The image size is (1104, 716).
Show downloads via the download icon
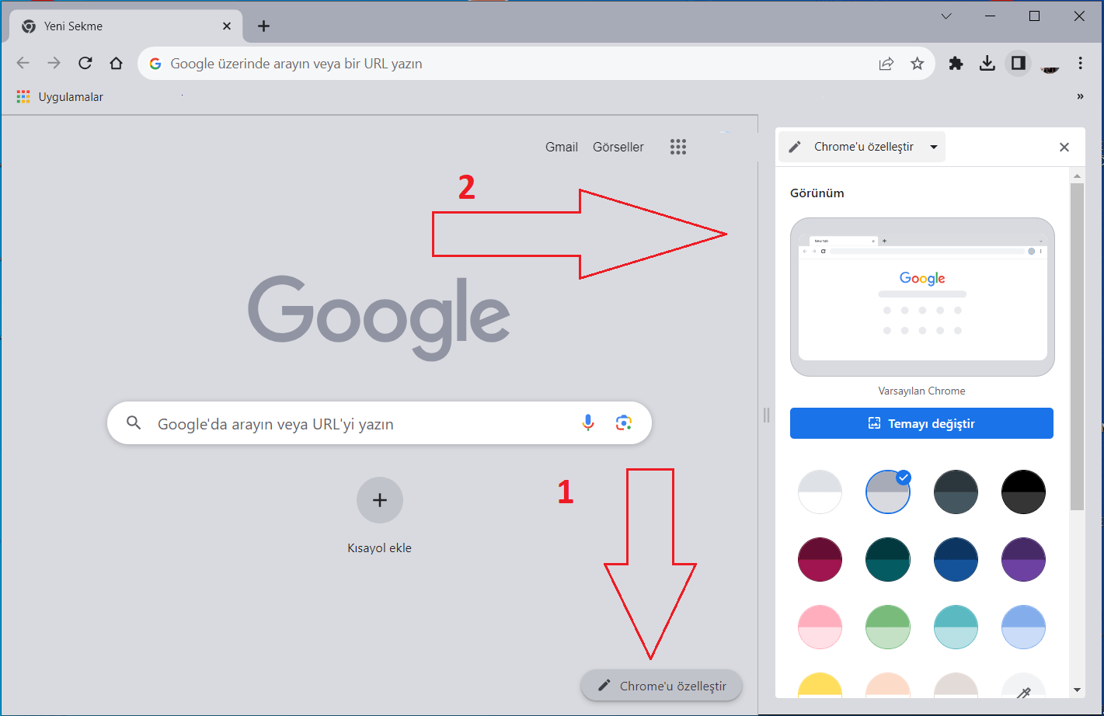(987, 64)
